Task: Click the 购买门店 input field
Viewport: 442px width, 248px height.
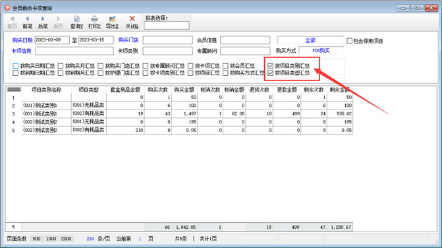Action: coord(168,40)
